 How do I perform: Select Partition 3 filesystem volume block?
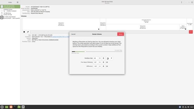coord(103,24)
